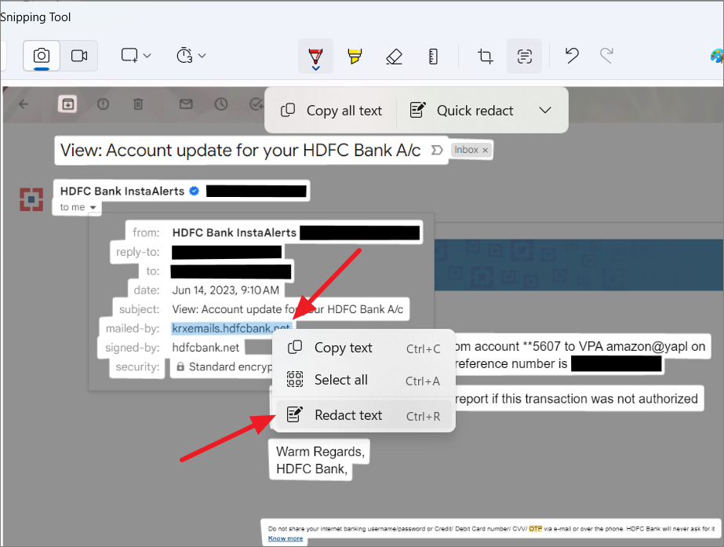Expand the Quick redact options chevron
724x547 pixels.
545,111
